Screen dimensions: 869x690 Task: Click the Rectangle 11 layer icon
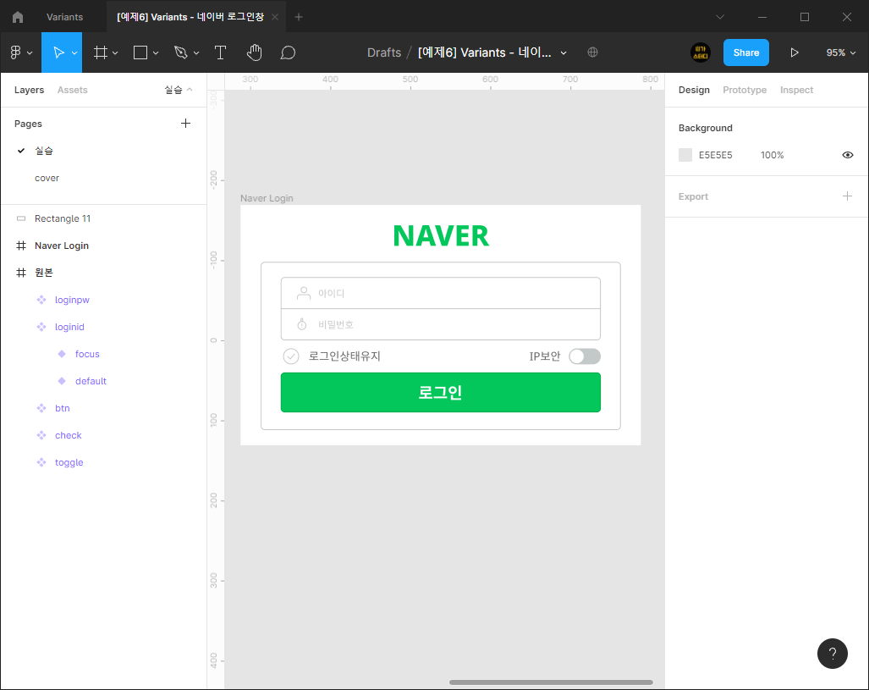tap(21, 218)
